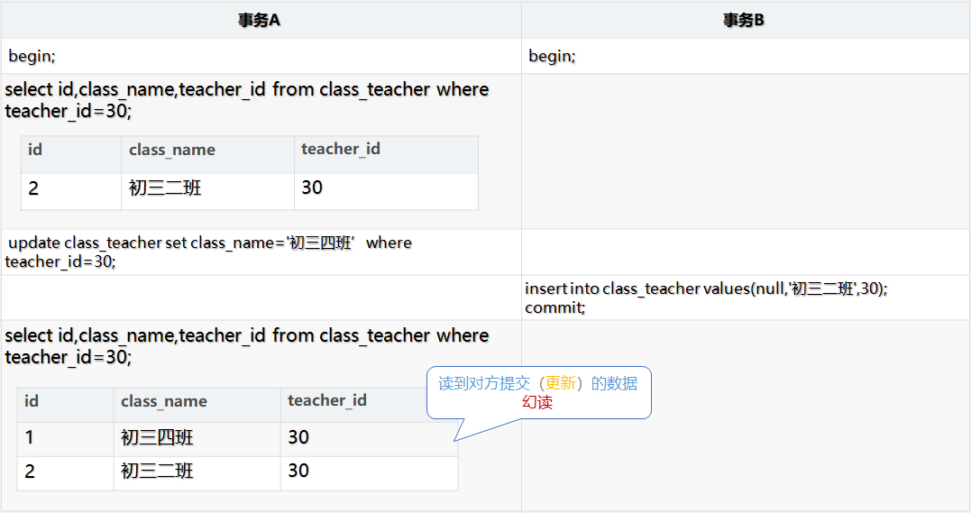971x513 pixels.
Task: Click the teacher_id header in the bottom result table
Action: coord(327,400)
